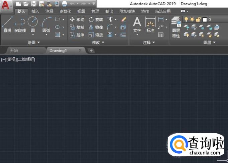Select the Text (文字) tool

click(137, 25)
